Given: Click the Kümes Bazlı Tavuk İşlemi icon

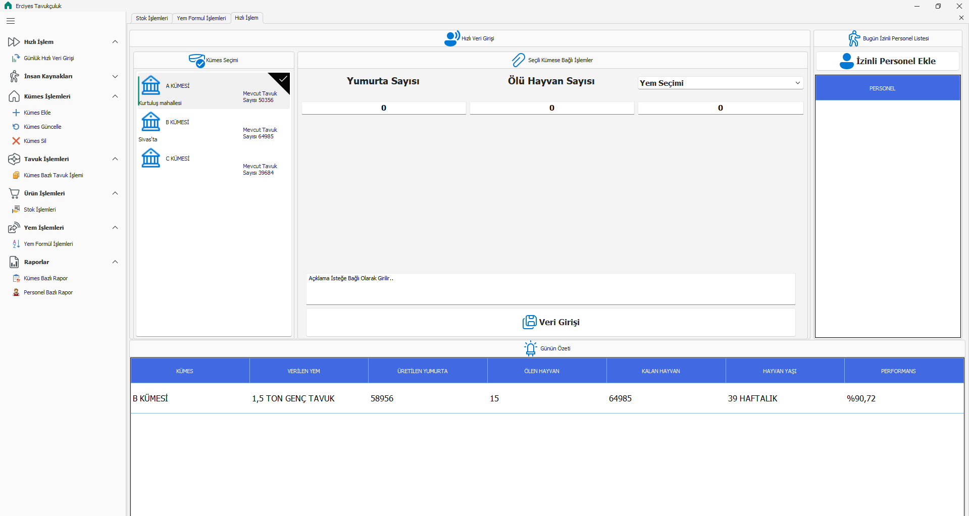Looking at the screenshot, I should click(x=16, y=175).
